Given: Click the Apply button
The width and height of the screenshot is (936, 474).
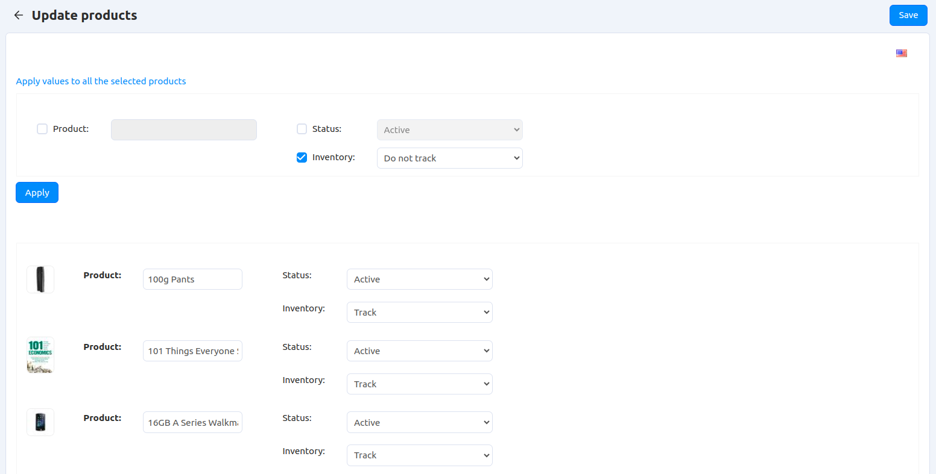Looking at the screenshot, I should (37, 193).
